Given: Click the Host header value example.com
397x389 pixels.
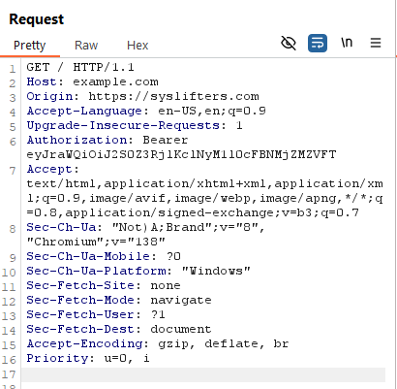Looking at the screenshot, I should pyautogui.click(x=115, y=81).
